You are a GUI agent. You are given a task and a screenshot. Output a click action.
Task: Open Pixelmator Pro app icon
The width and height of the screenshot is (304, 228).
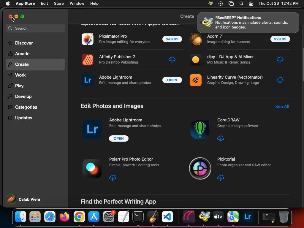pyautogui.click(x=88, y=39)
